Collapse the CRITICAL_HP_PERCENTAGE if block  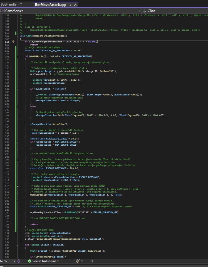(18, 56)
